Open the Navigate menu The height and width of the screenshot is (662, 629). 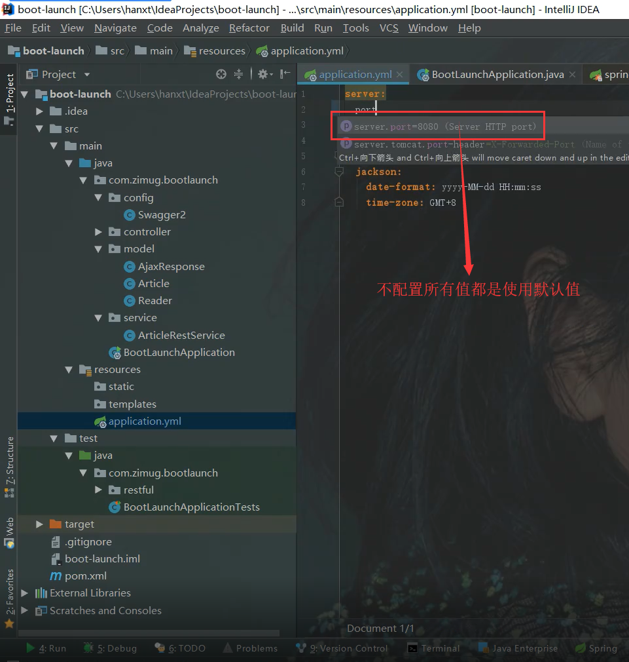(x=115, y=28)
